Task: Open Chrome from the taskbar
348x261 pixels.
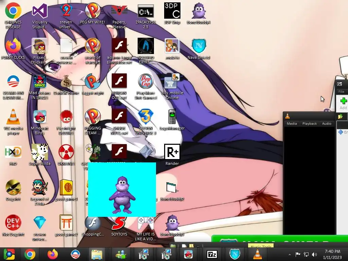Action: [x=30, y=254]
